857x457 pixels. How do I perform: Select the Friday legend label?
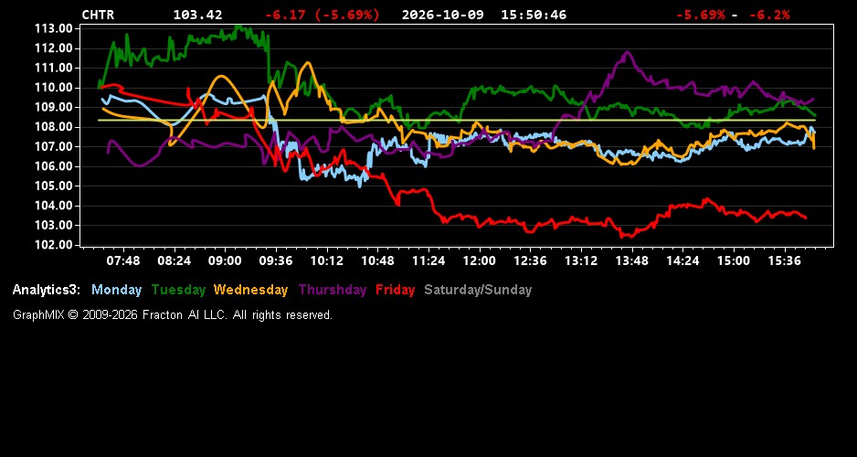coord(396,291)
